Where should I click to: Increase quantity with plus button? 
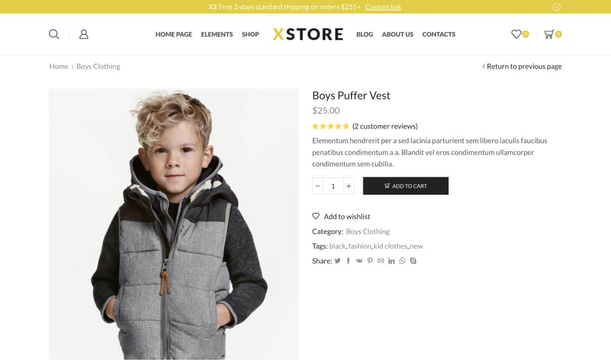pyautogui.click(x=349, y=186)
